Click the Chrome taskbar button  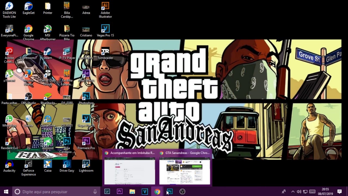click(157, 192)
